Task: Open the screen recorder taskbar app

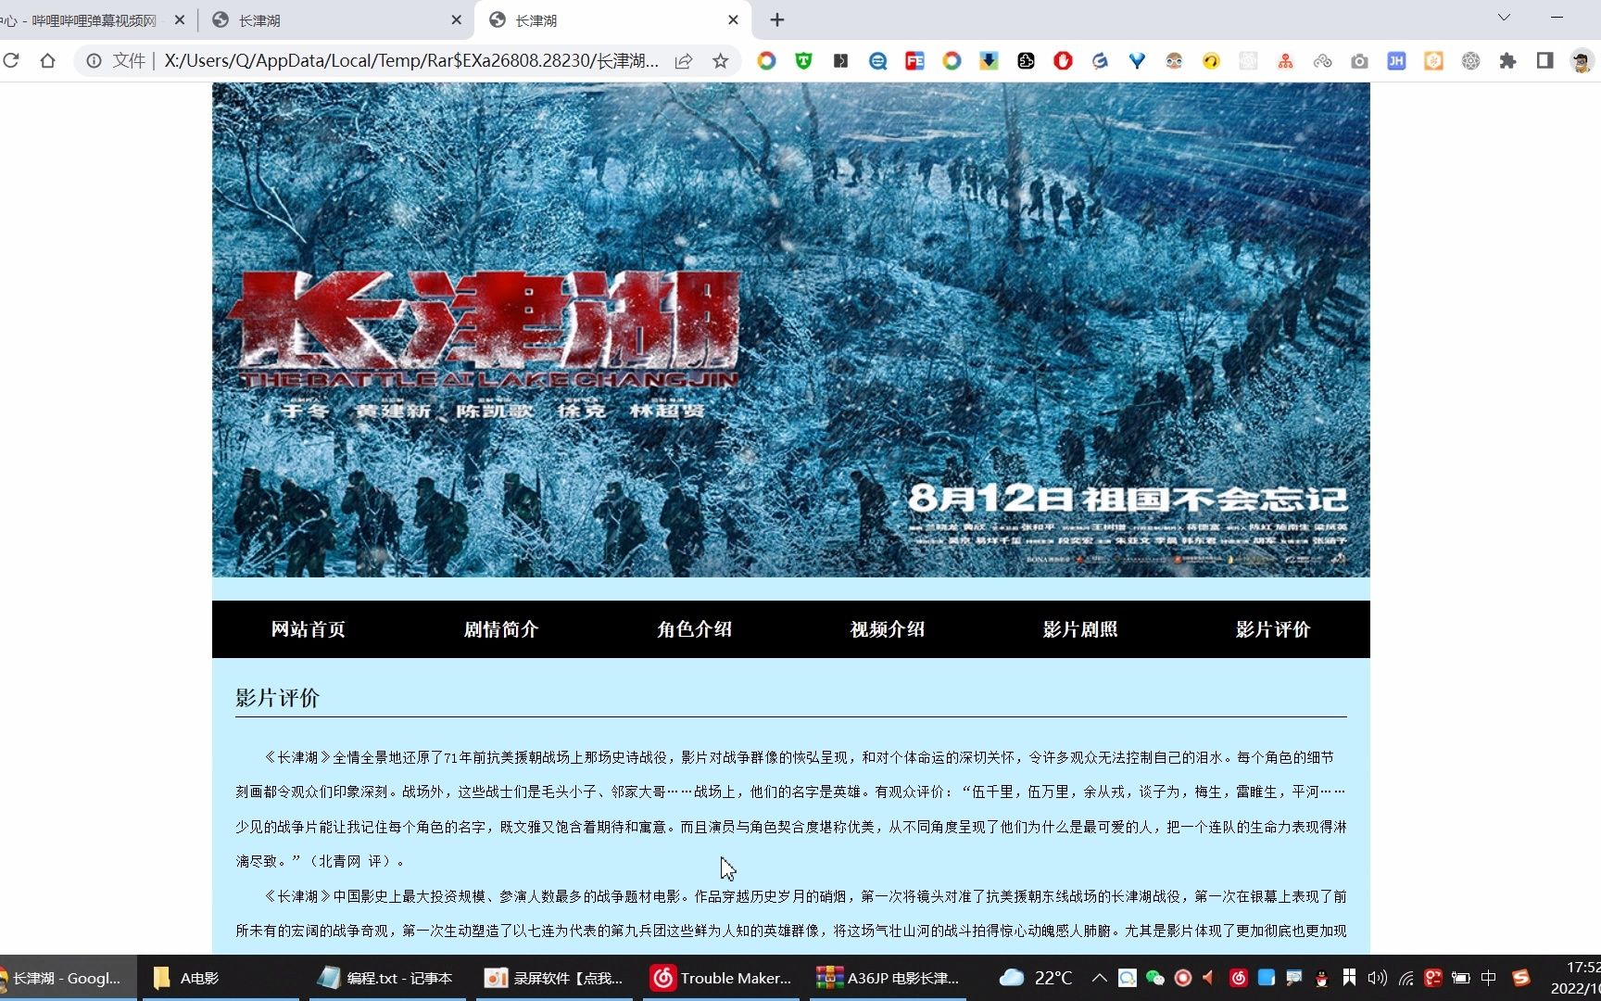Action: (554, 978)
